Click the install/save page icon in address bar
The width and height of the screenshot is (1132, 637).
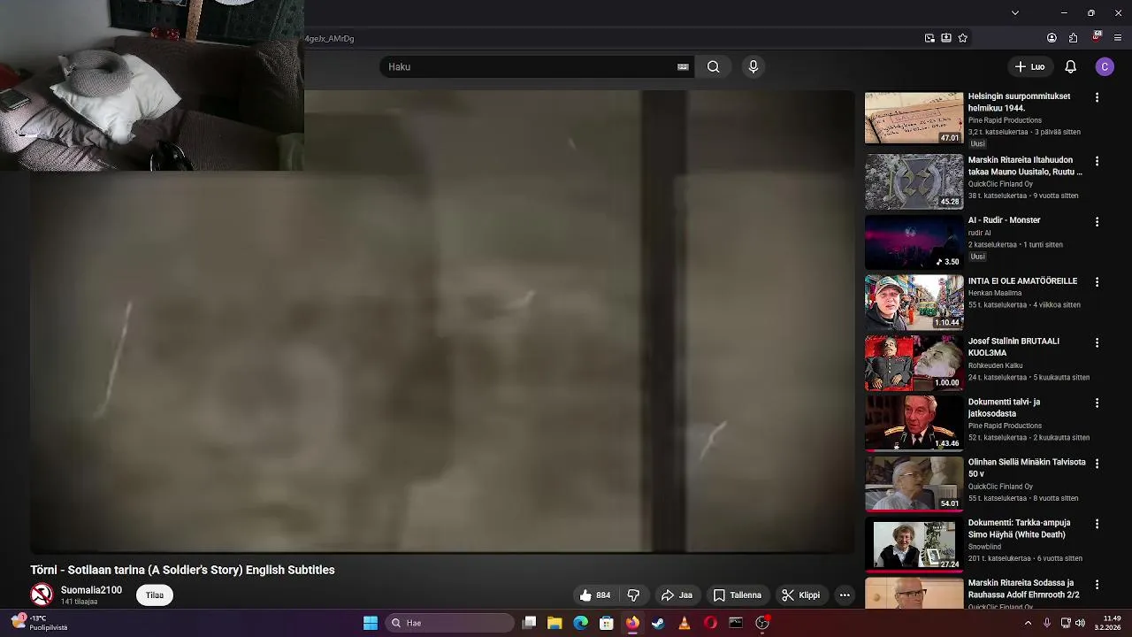point(946,38)
